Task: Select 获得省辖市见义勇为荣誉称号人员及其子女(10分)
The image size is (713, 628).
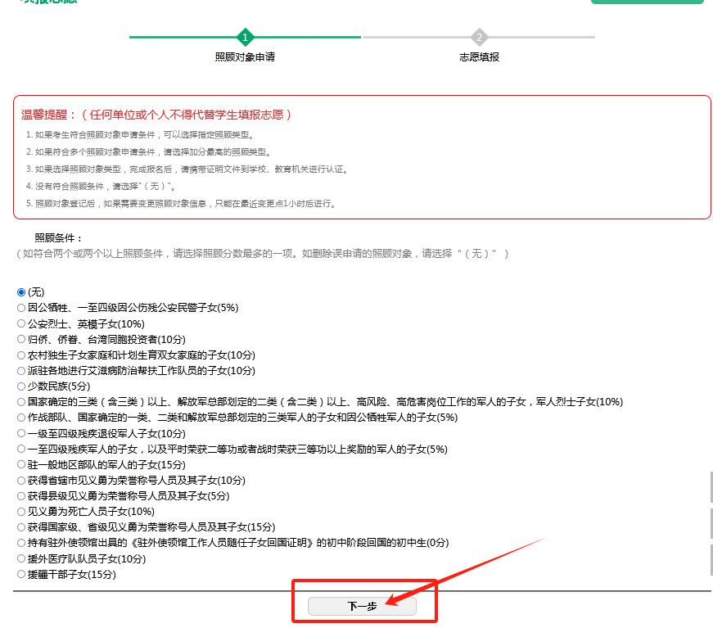Action: pos(21,480)
